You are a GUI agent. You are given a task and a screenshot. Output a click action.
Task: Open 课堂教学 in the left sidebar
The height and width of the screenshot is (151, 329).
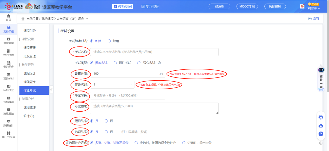(x=8, y=41)
